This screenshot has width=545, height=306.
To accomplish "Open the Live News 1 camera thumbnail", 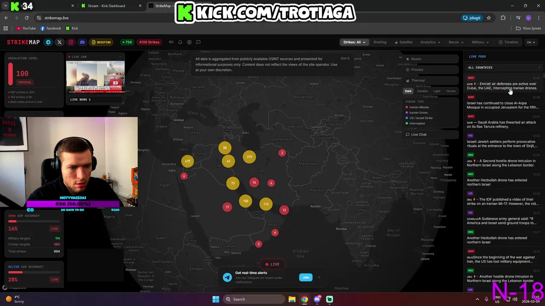I will pyautogui.click(x=95, y=77).
